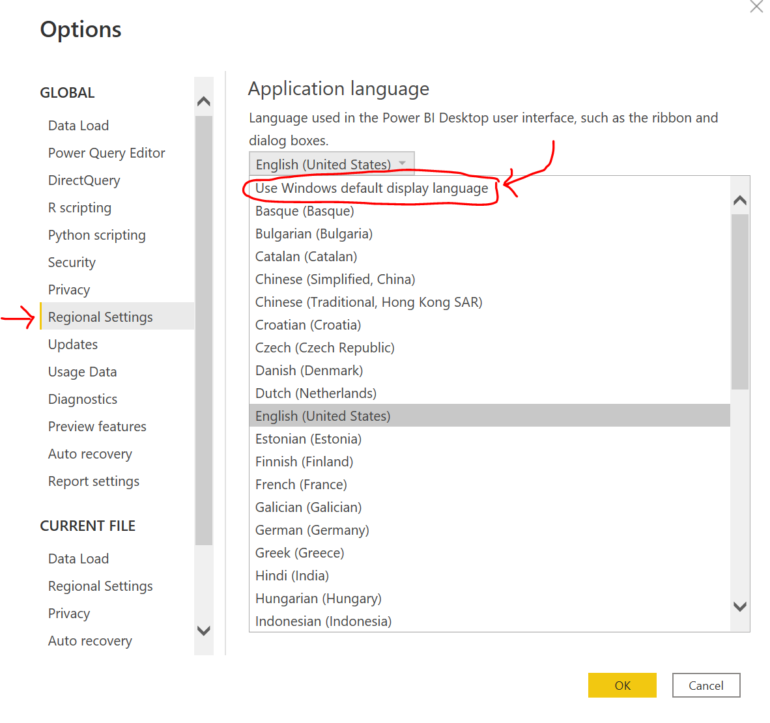Select Preview features page

pyautogui.click(x=97, y=427)
